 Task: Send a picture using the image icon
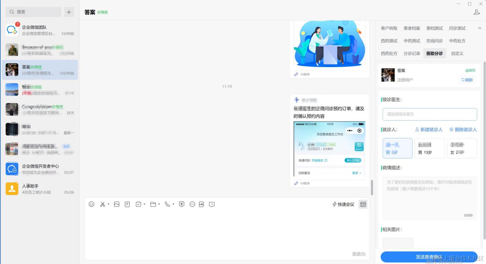tap(116, 204)
